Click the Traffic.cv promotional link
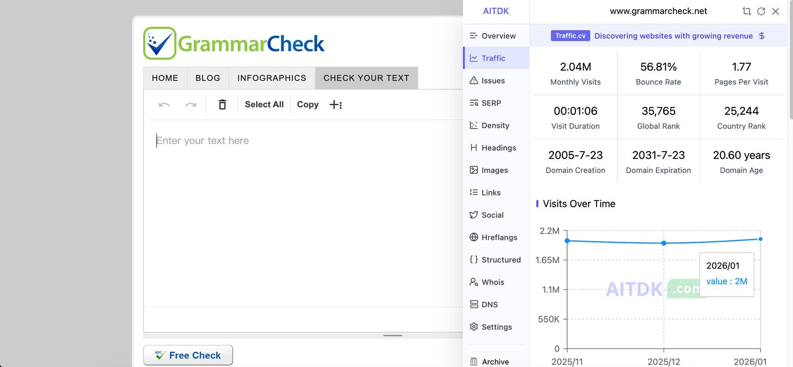This screenshot has width=793, height=367. [x=570, y=36]
